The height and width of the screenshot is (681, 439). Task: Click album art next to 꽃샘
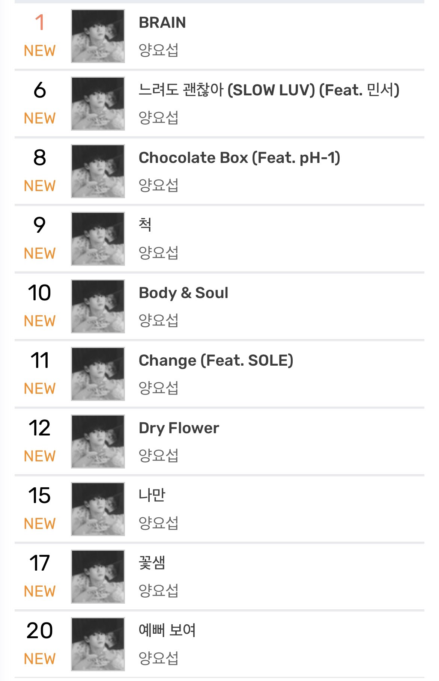click(x=98, y=577)
